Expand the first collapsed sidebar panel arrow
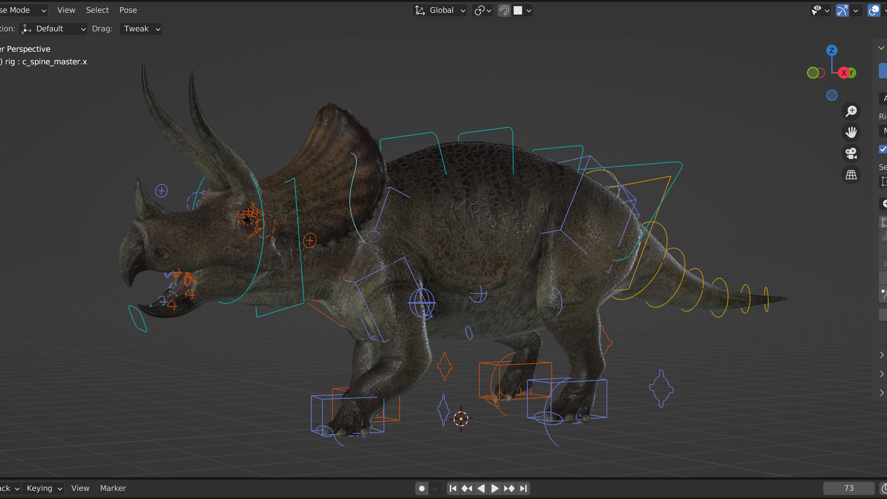The width and height of the screenshot is (887, 499). coord(881,355)
